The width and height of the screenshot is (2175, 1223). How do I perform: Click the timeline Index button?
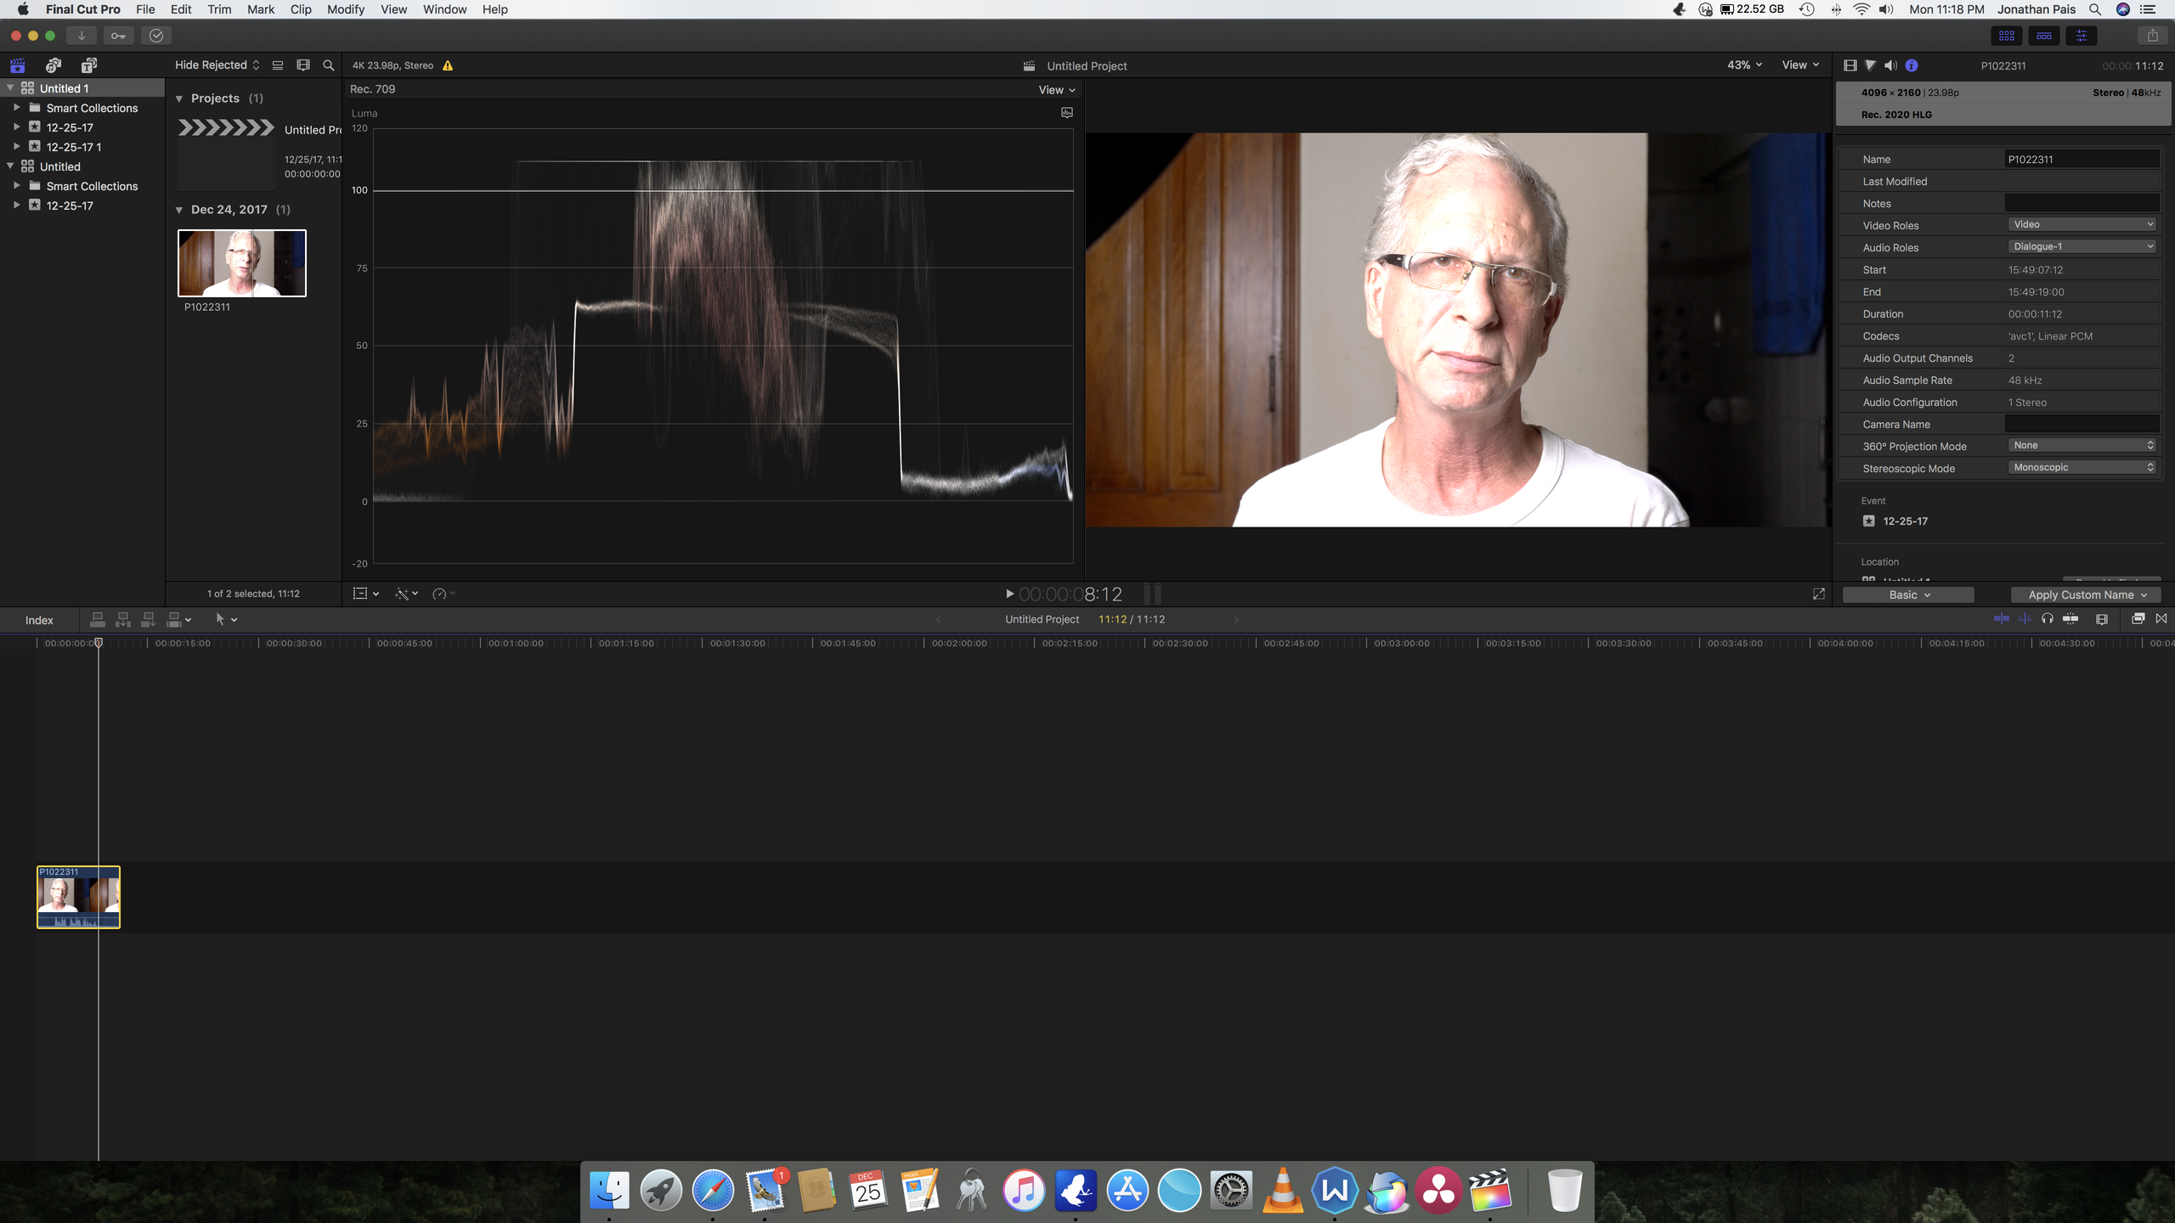39,620
